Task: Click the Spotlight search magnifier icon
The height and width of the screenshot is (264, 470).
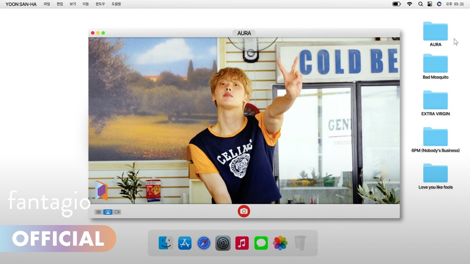Action: 420,4
